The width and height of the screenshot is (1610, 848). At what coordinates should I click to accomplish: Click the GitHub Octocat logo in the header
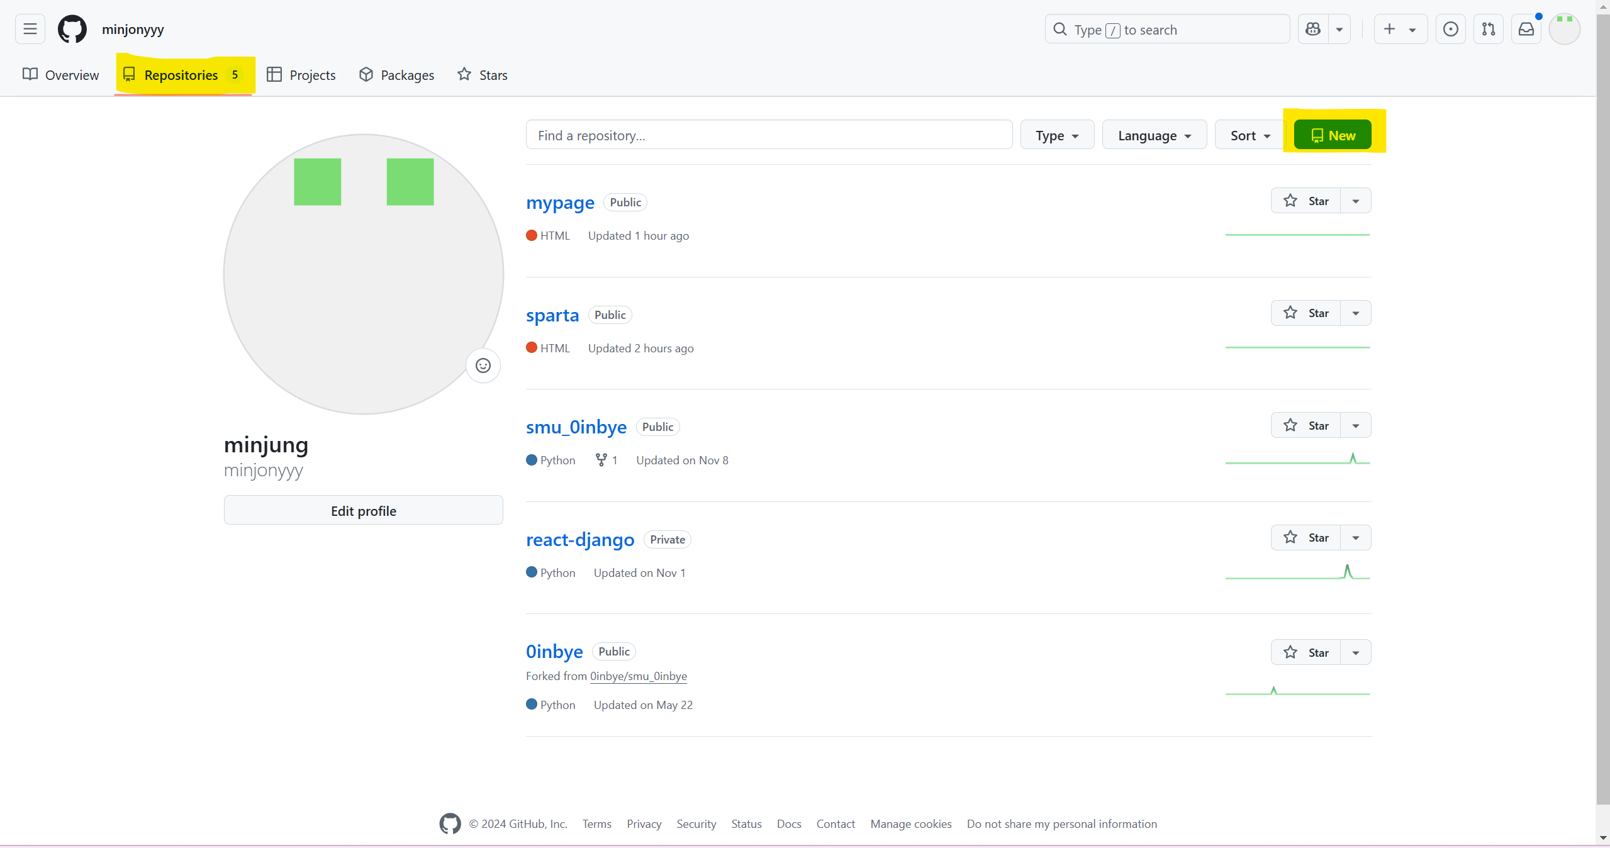coord(72,29)
